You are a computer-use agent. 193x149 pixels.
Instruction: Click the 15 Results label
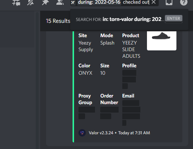58,21
